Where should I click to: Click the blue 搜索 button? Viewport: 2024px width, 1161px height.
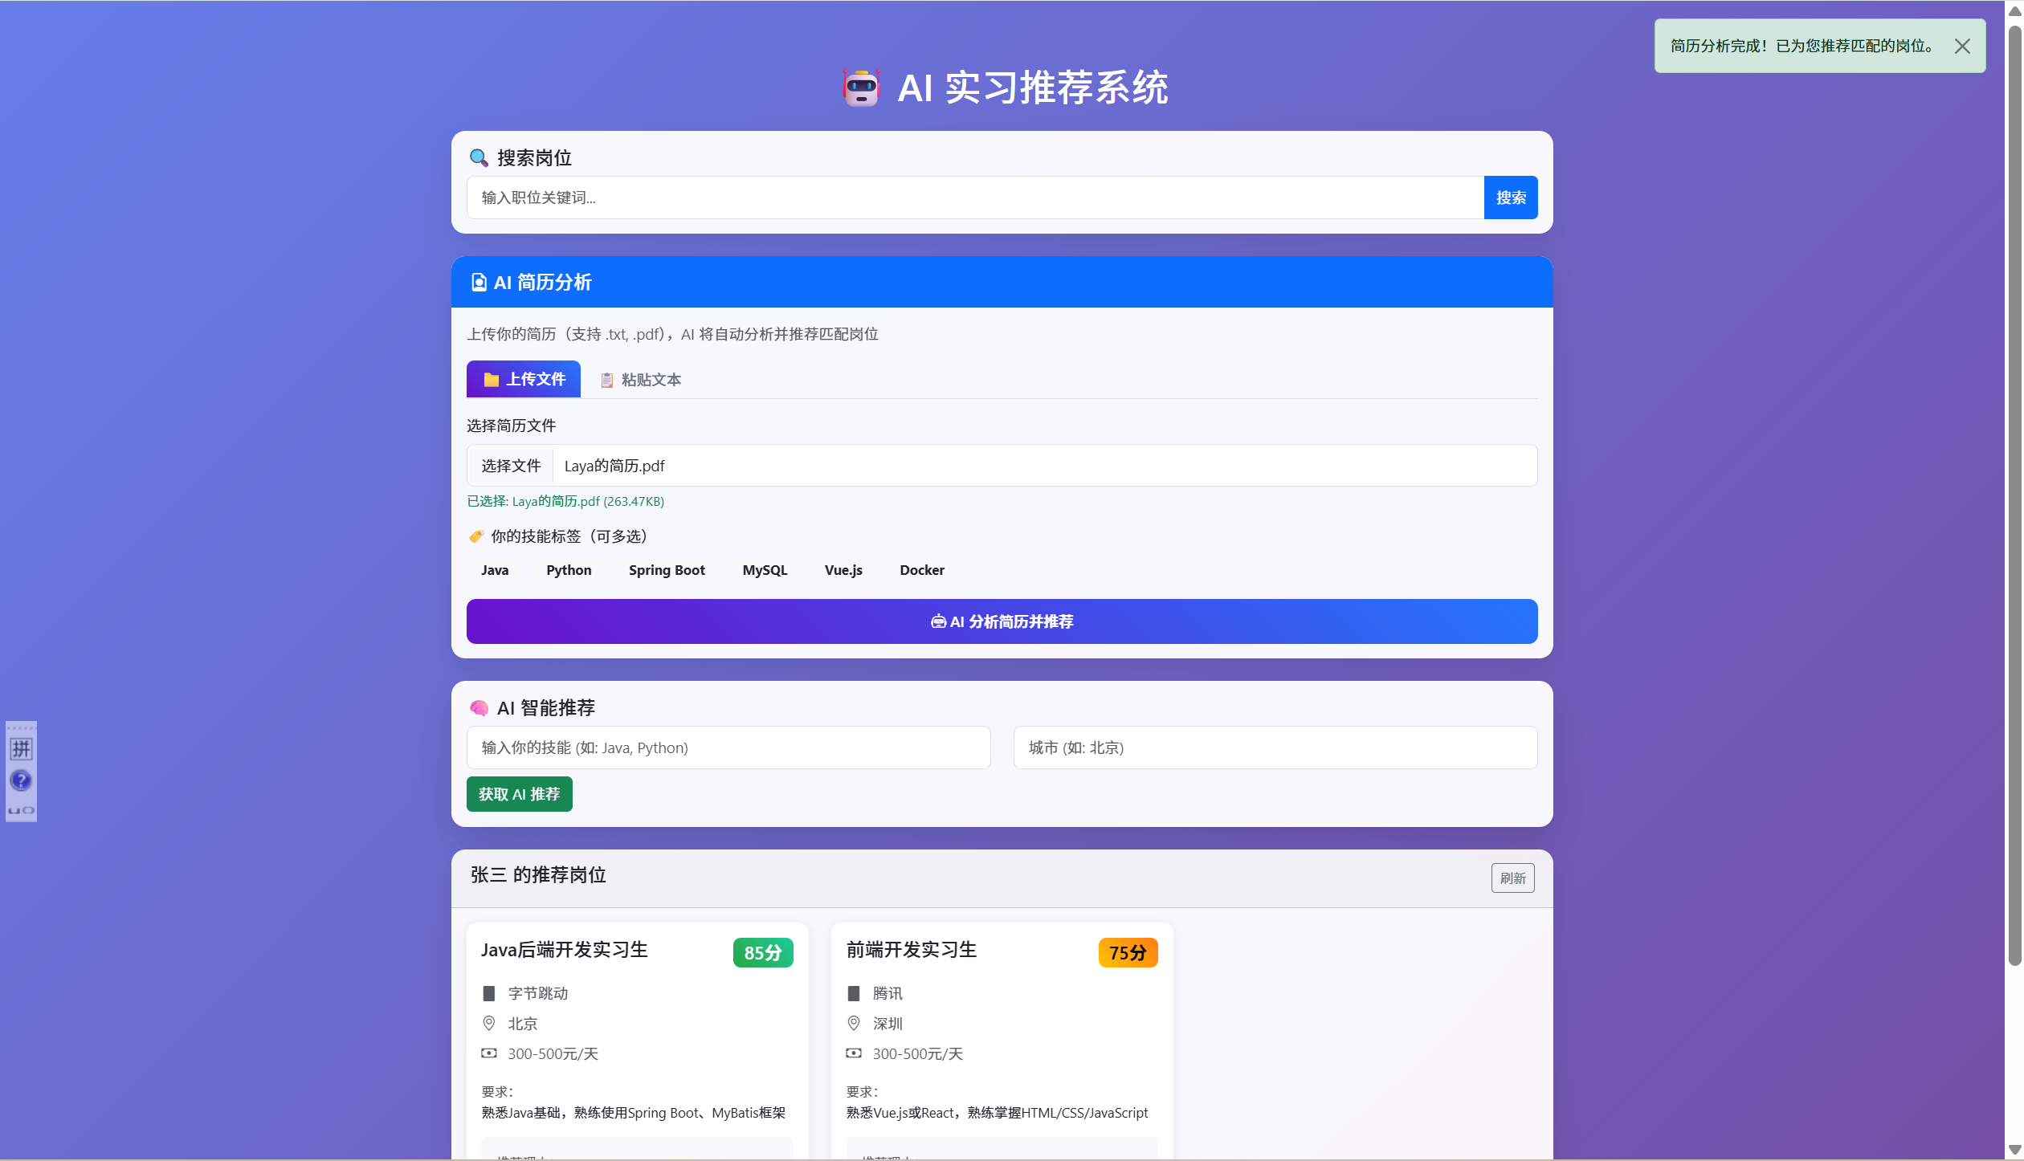(1511, 198)
